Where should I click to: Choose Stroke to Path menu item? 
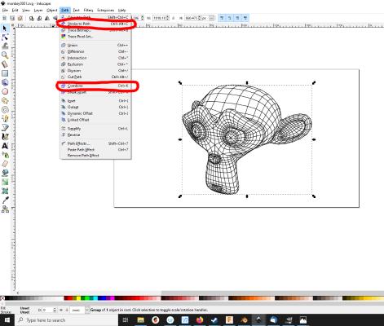(95, 24)
